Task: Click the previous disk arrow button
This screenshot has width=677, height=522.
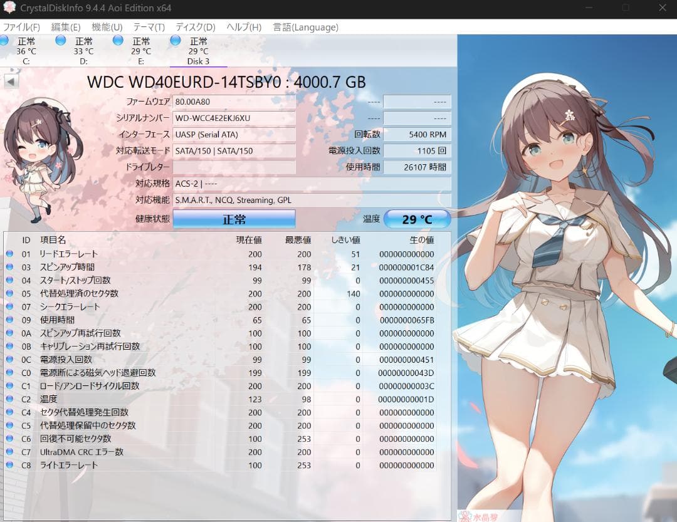Action: [11, 81]
